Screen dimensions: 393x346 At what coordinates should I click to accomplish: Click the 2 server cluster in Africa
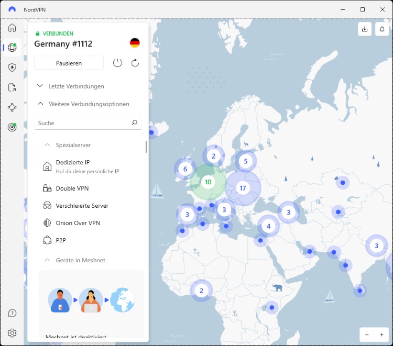coord(201,291)
